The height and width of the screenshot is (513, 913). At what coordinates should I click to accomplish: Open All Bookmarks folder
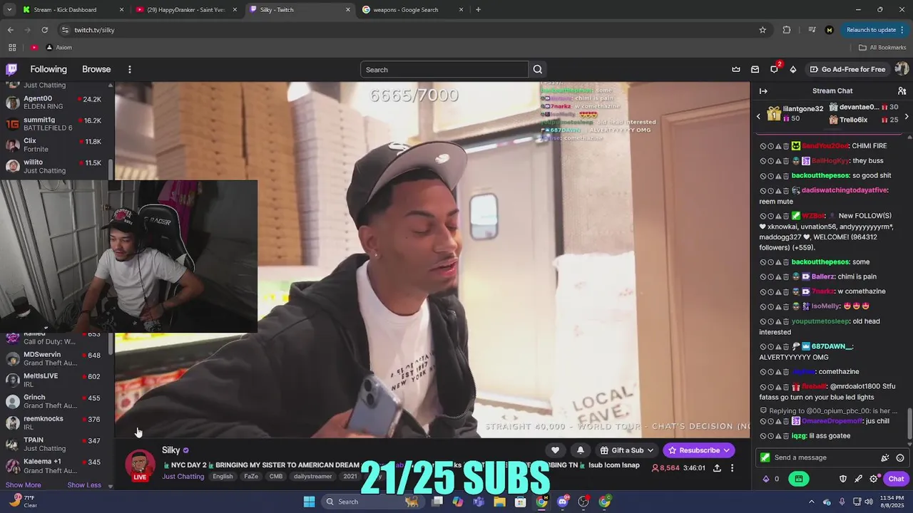click(x=882, y=47)
